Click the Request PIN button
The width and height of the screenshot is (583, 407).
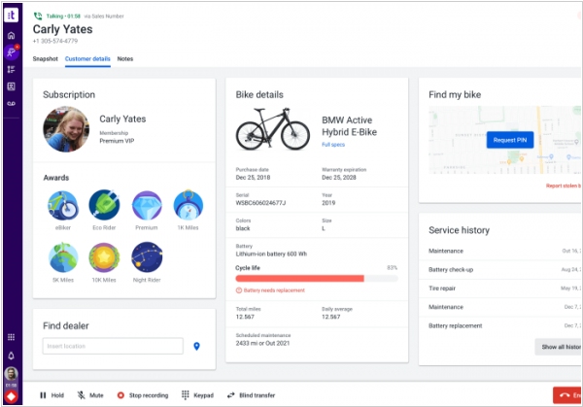(510, 140)
